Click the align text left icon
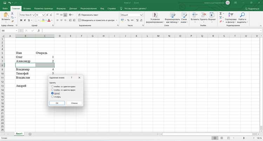 pyautogui.click(x=58, y=20)
